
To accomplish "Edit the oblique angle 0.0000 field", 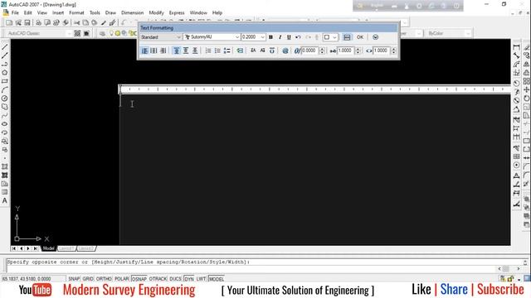I will click(309, 50).
